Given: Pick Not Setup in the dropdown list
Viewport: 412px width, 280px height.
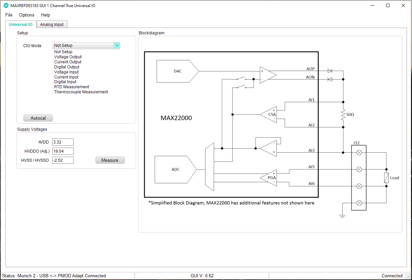Looking at the screenshot, I should 63,52.
